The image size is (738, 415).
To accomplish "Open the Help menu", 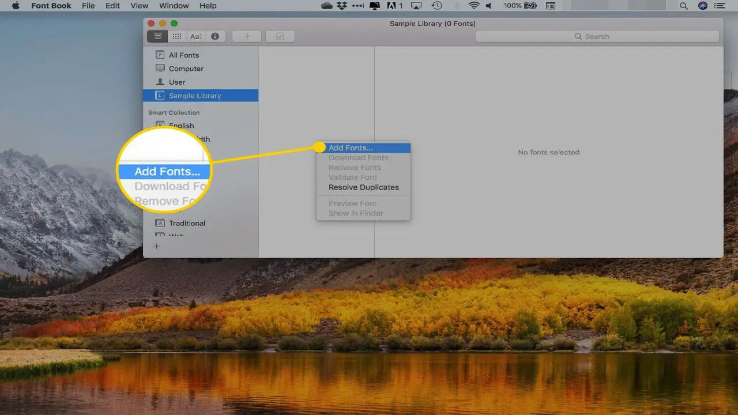I will pos(208,6).
